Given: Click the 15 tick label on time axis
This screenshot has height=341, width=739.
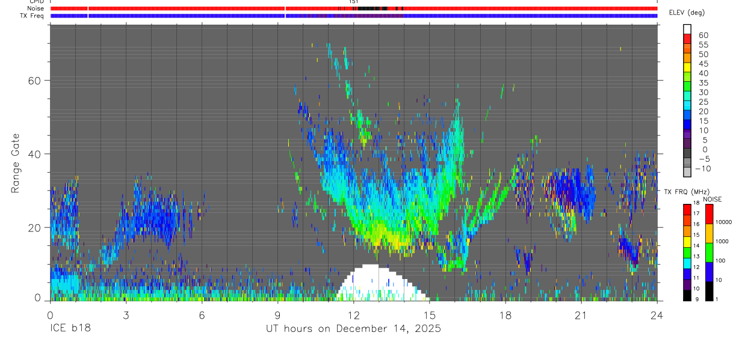Looking at the screenshot, I should pyautogui.click(x=430, y=316).
